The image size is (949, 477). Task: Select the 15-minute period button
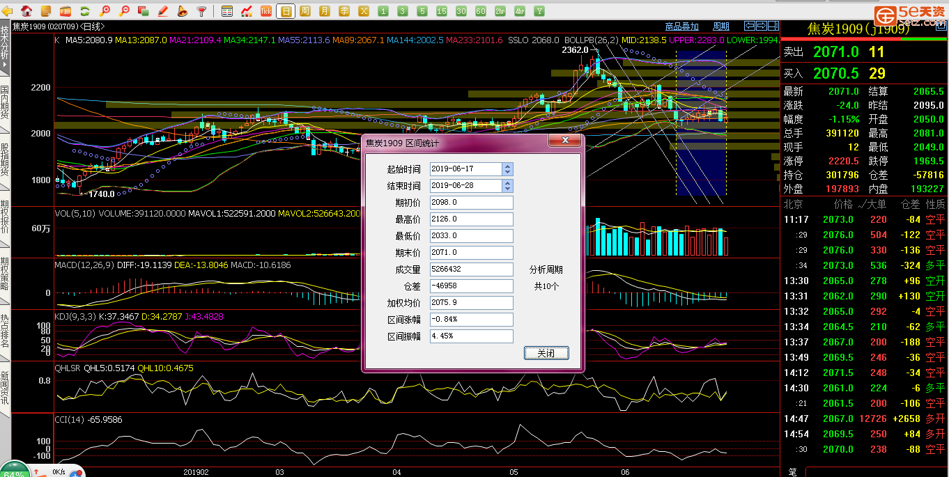(442, 11)
